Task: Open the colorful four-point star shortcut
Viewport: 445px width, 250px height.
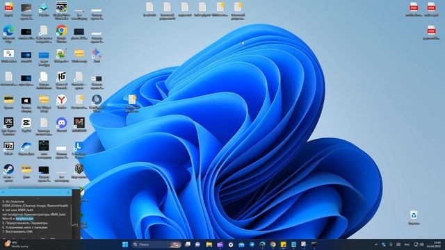Action: (97, 53)
